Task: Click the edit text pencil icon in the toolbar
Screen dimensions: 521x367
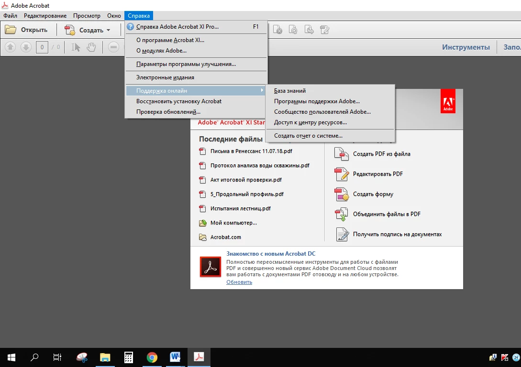Action: click(x=325, y=30)
